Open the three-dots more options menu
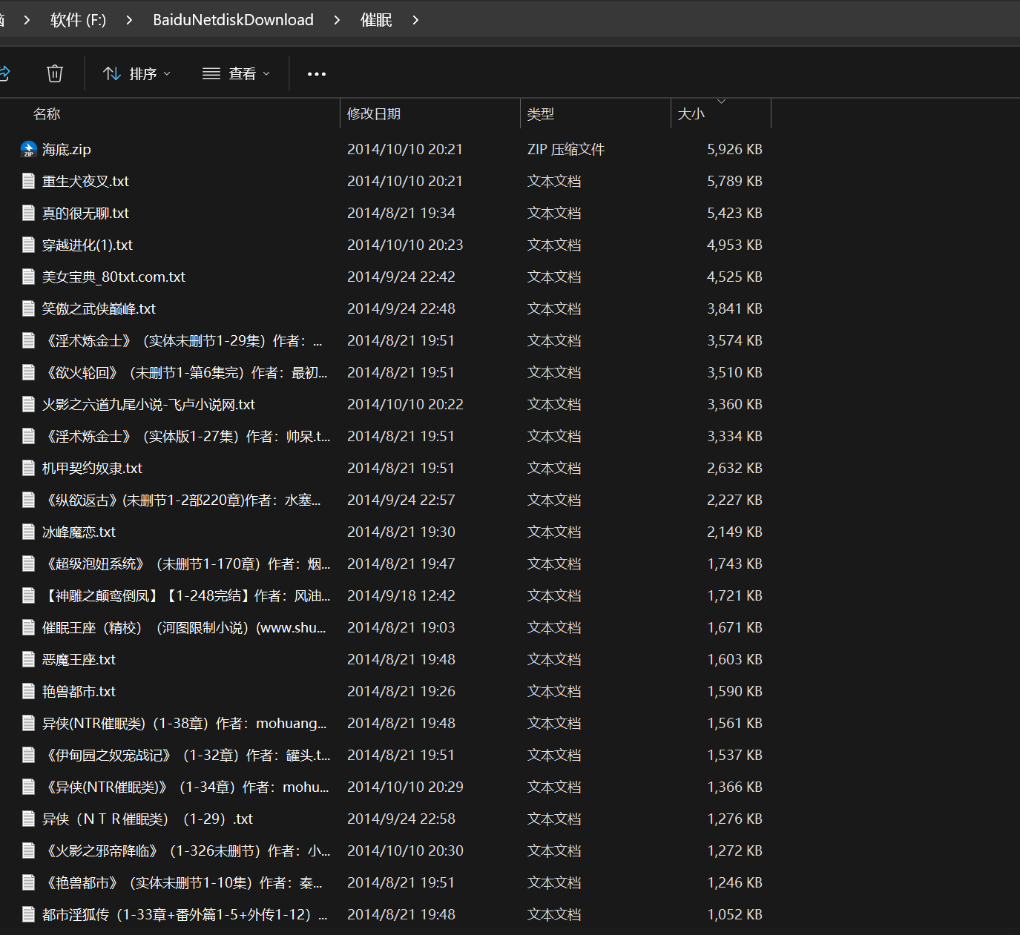 (317, 73)
